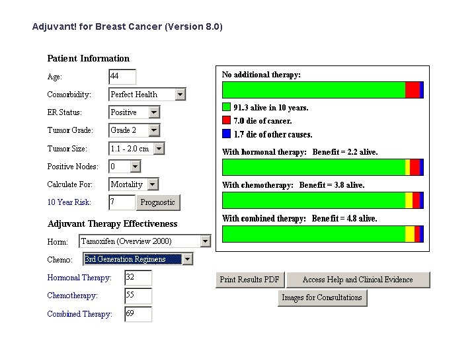Screen dimensions: 476x357
Task: Click the Chemotherapy value field
Action: [138, 296]
